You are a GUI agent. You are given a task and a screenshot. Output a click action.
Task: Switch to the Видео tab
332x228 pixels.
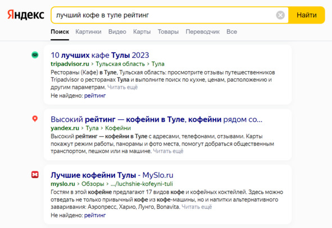pos(117,32)
